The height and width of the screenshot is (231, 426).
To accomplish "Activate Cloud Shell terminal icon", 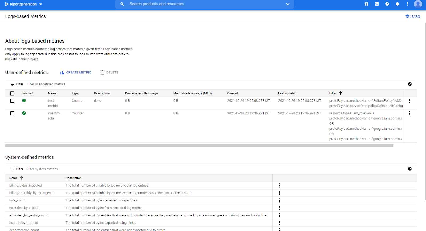I will coord(377,4).
